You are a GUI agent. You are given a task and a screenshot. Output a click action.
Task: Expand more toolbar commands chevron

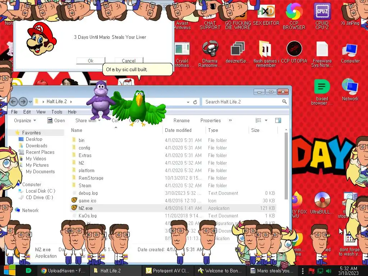(x=230, y=120)
